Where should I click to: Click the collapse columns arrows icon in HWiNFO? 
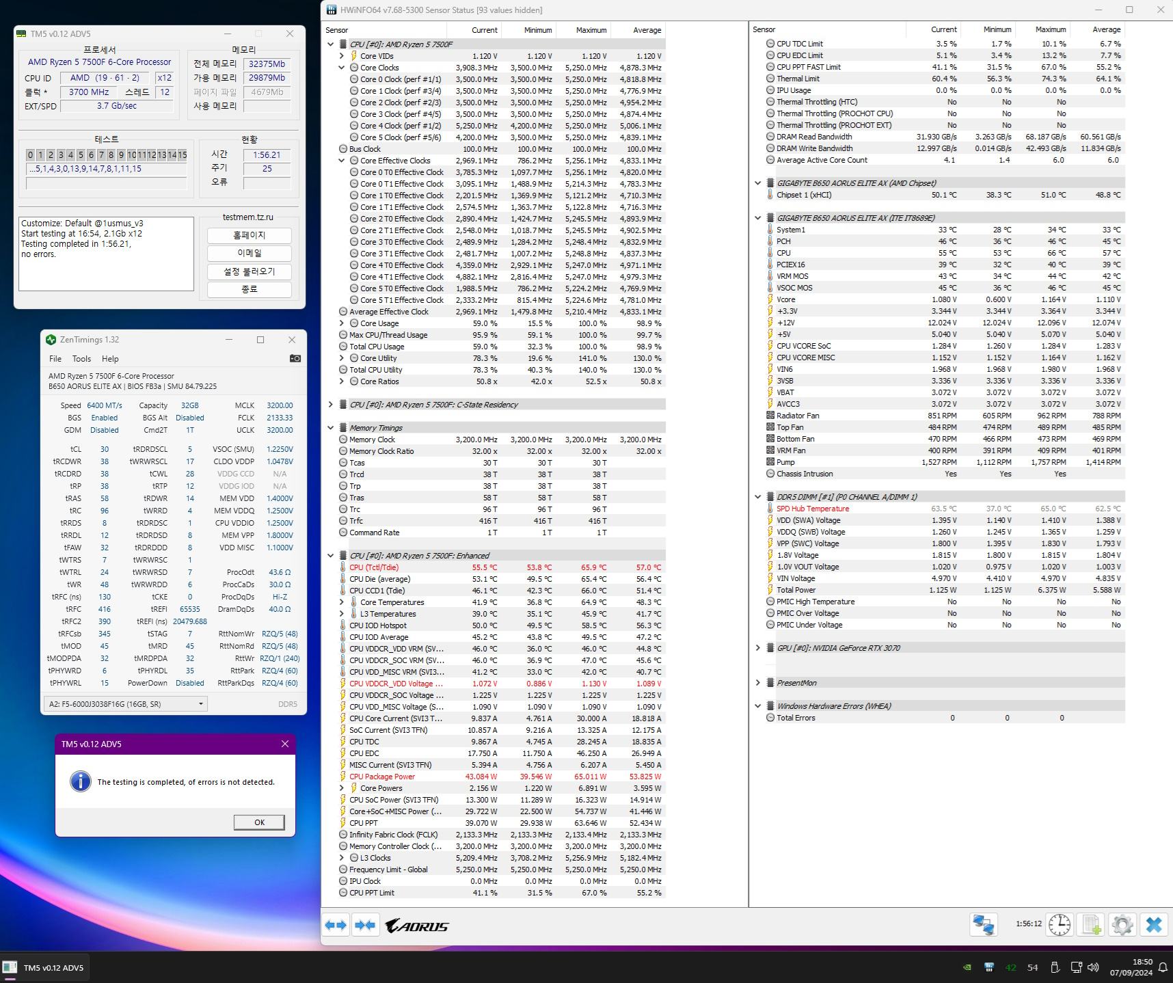tap(365, 925)
